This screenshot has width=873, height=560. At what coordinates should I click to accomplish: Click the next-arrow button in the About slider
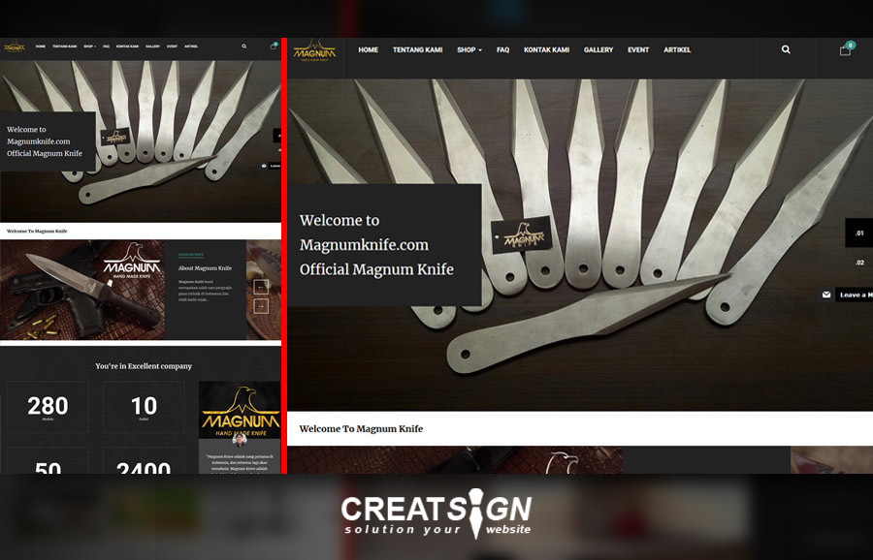coord(261,306)
